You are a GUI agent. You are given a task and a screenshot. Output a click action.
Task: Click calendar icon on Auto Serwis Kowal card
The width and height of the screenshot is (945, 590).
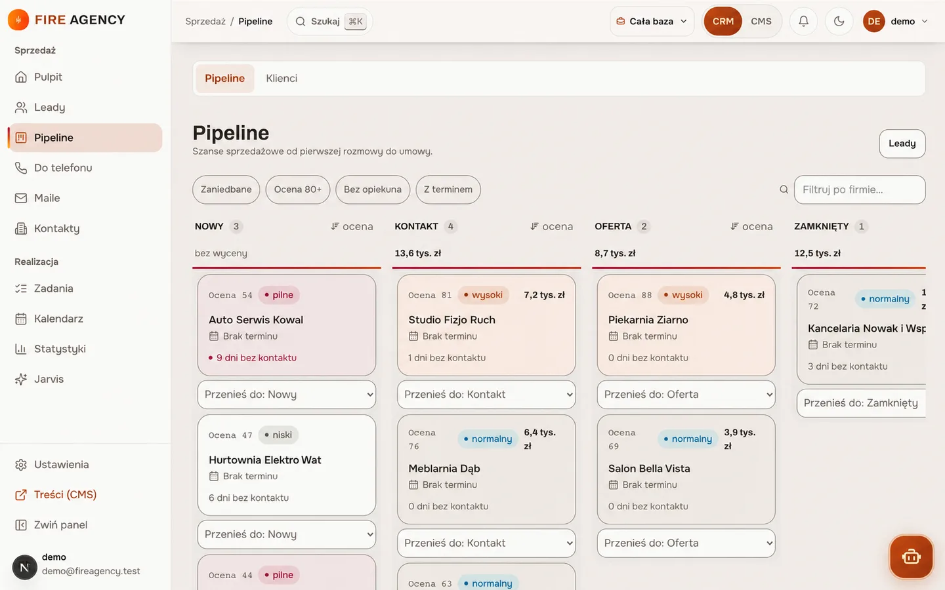coord(214,336)
